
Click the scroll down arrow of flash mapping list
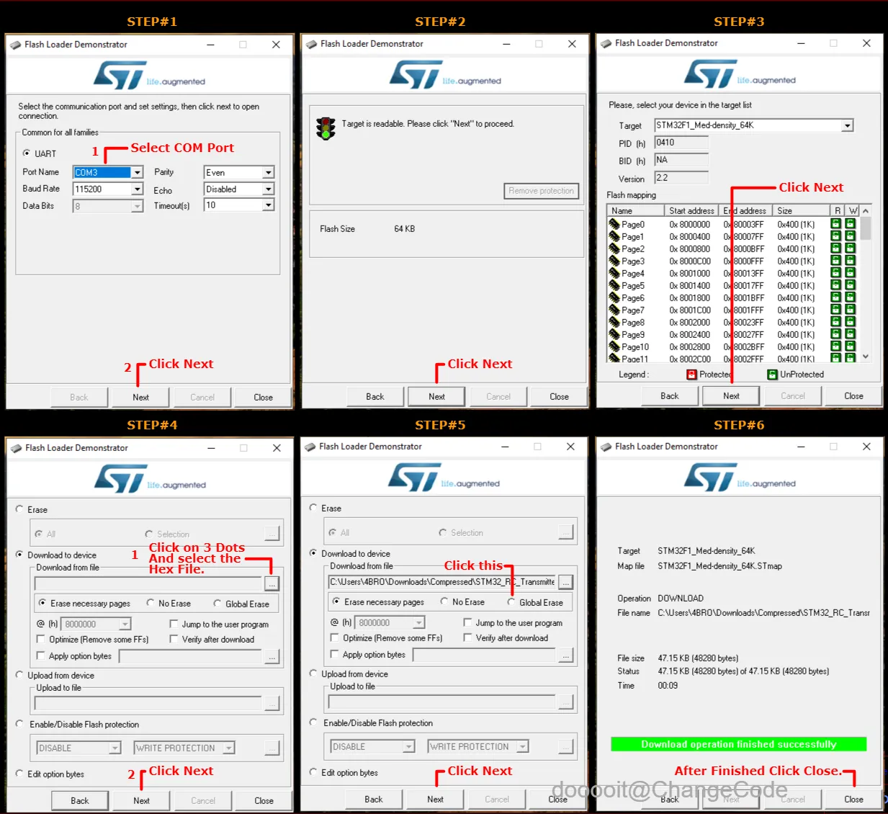coord(866,356)
